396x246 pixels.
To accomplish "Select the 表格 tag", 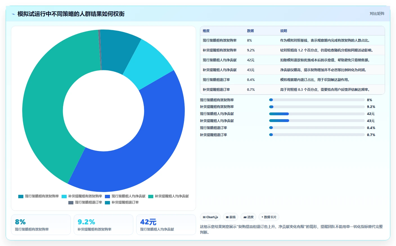I will point(231,217).
